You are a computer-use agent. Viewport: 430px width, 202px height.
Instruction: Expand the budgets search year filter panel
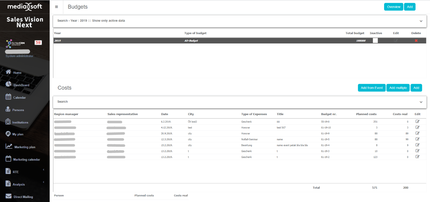coord(421,21)
